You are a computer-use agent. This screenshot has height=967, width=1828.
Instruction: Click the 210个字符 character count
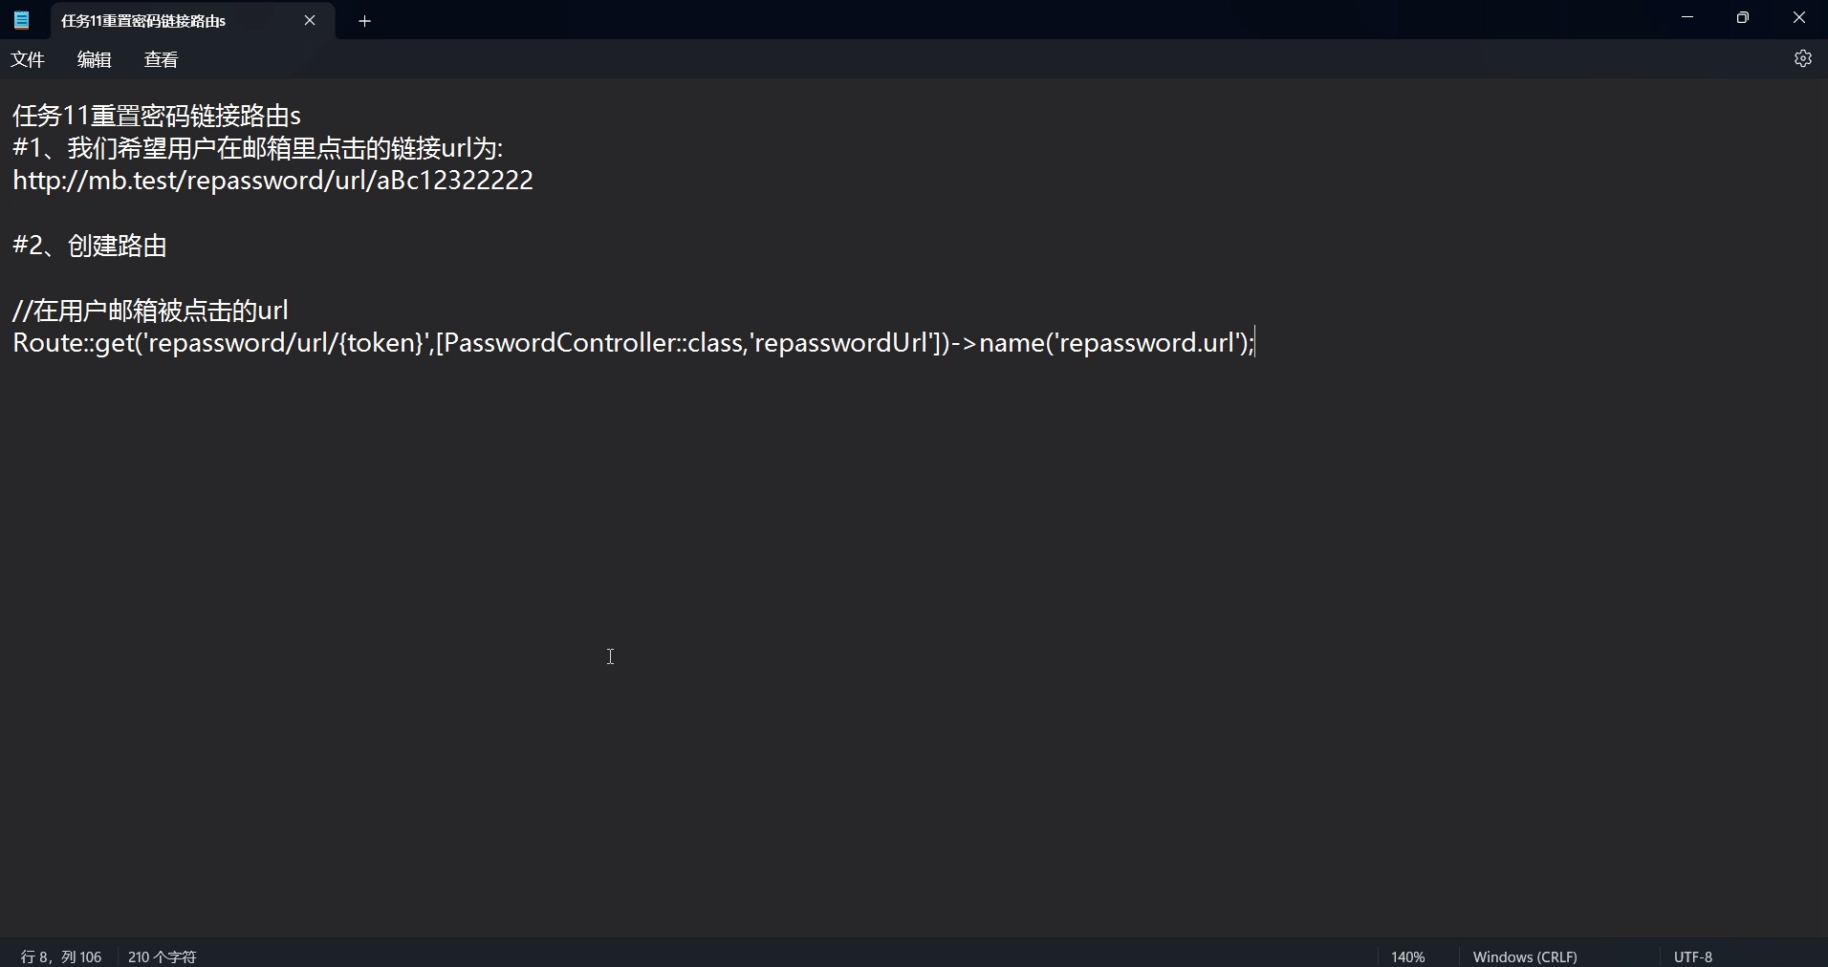162,956
